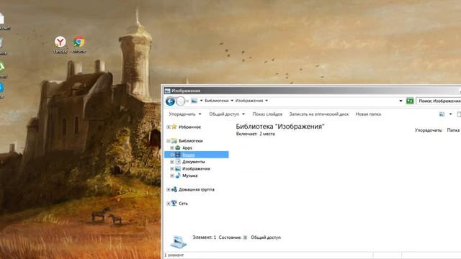Click the Домашняя группа icon
Screen dimensions: 461x259
174,189
